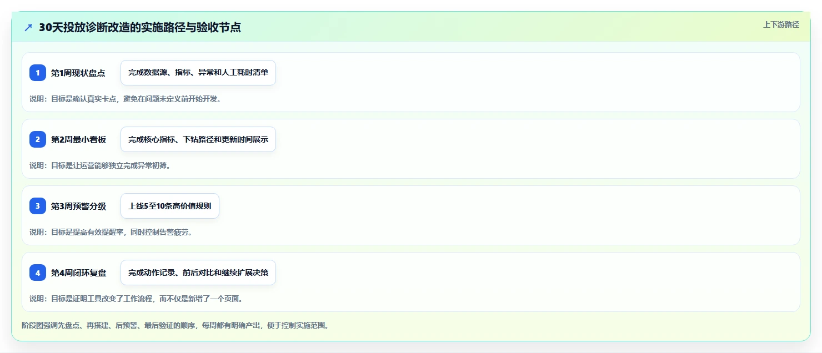Image resolution: width=822 pixels, height=353 pixels.
Task: Click the 第3周预警分级 heading
Action: click(x=78, y=206)
